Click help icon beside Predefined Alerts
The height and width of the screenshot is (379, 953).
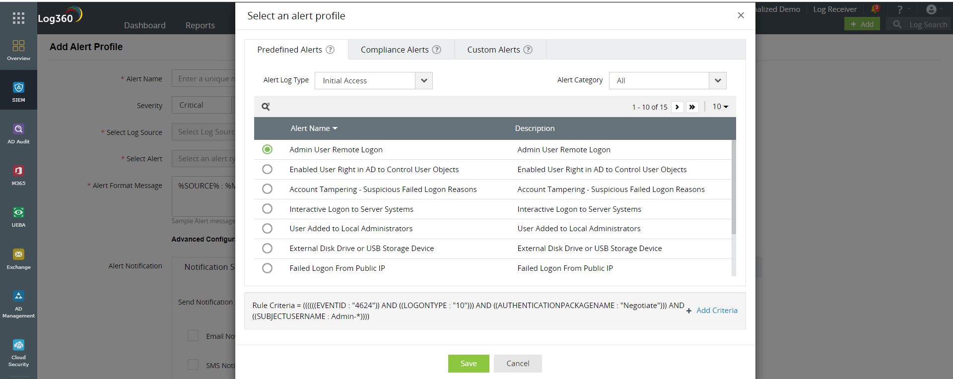[x=330, y=50]
